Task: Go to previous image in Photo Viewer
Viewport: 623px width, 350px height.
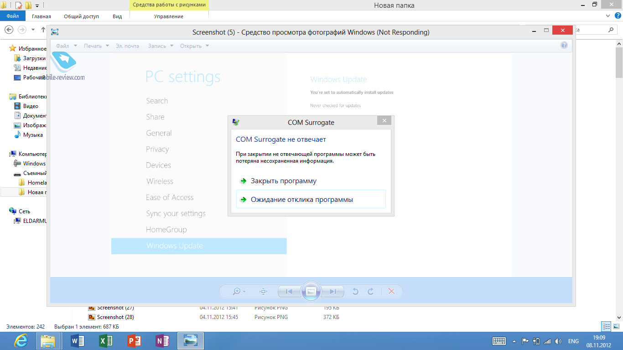Action: coord(289,292)
